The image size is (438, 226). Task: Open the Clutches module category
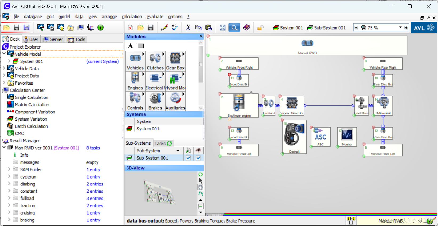pyautogui.click(x=155, y=61)
